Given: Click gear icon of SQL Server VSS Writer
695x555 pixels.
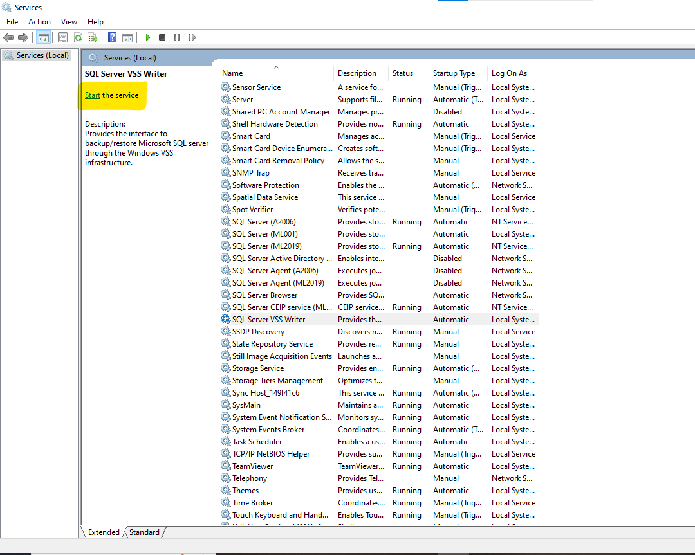Looking at the screenshot, I should tap(226, 319).
